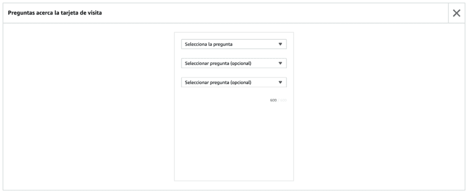Close the Preguntas acerca la tarjeta dialog
This screenshot has height=193, width=468.
457,13
